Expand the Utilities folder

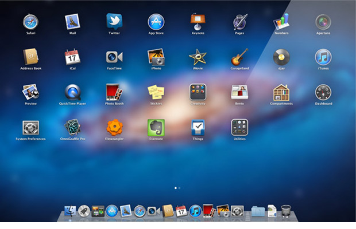(x=239, y=128)
